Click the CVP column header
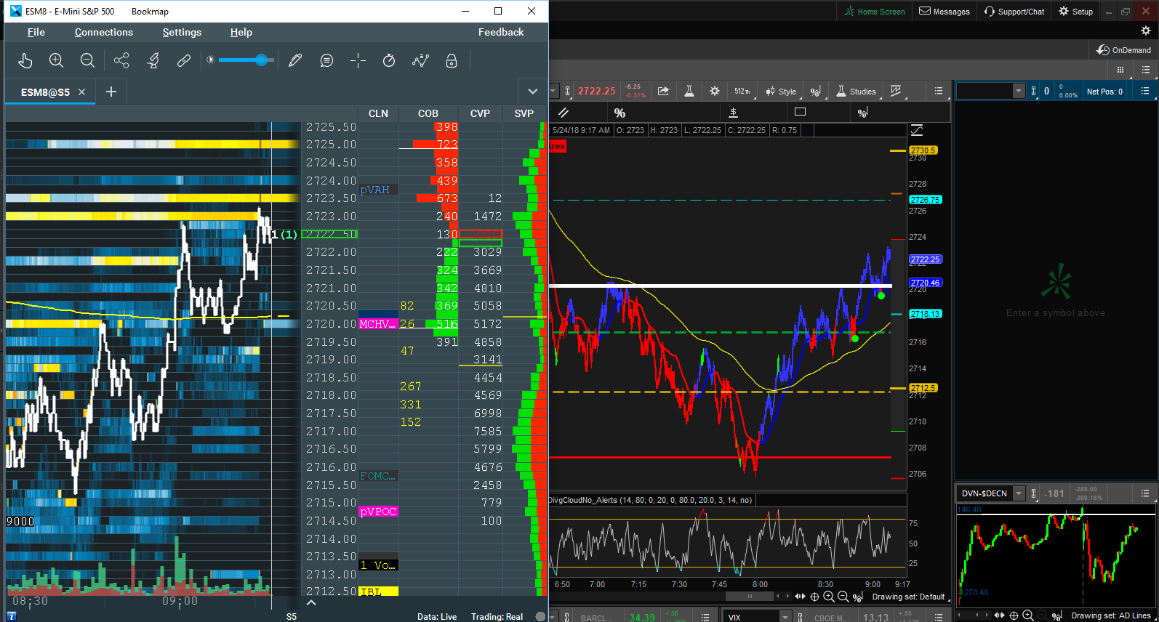 pos(480,113)
